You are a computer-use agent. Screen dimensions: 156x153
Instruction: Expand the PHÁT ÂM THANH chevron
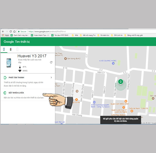[x=51, y=77]
